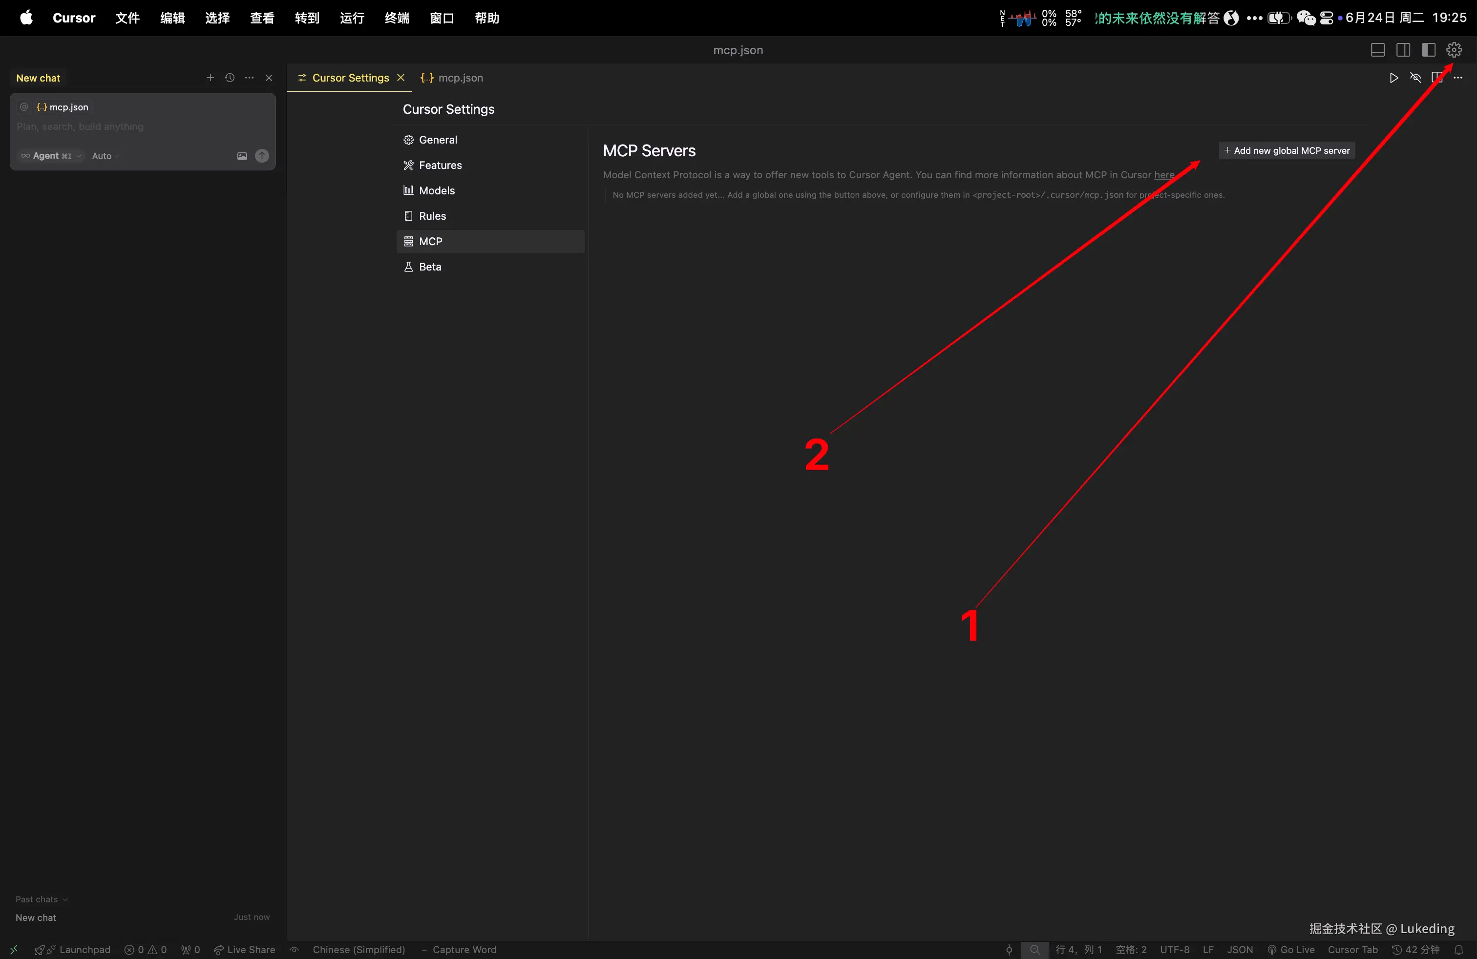Click the run triangle icon in editor toolbar

(1394, 78)
